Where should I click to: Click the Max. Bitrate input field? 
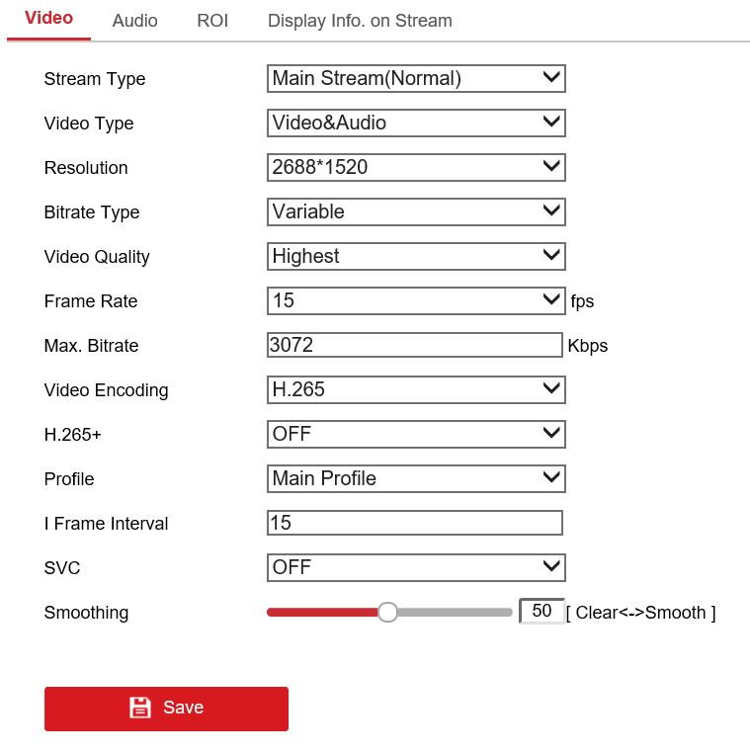click(415, 345)
